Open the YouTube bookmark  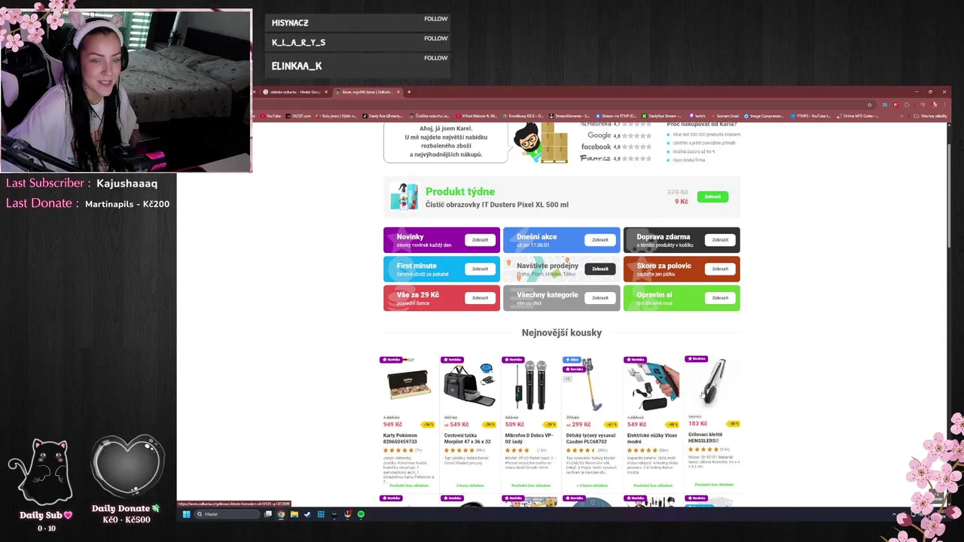[x=270, y=116]
